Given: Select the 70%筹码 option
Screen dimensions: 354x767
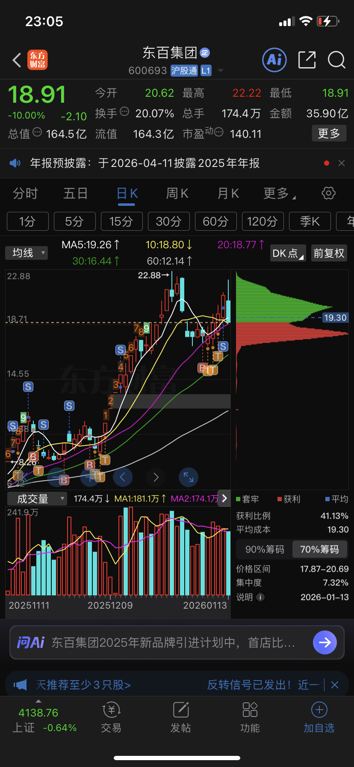Looking at the screenshot, I should (x=319, y=549).
